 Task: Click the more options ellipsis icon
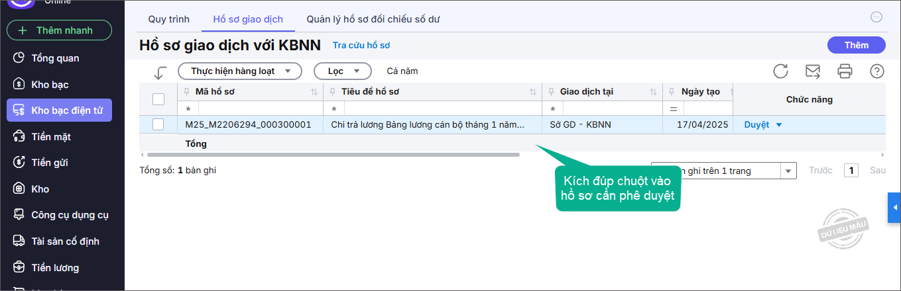[x=876, y=17]
